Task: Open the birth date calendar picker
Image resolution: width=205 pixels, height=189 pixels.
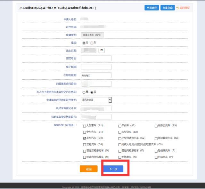Action: 102,50
